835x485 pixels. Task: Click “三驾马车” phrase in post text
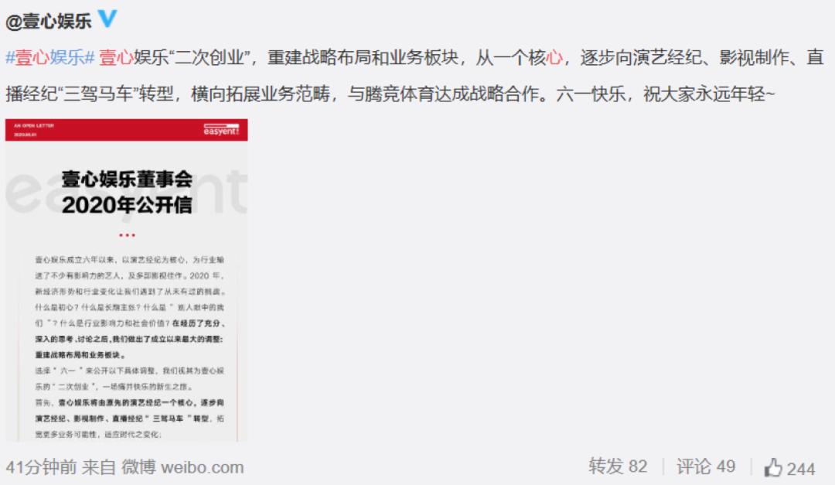(98, 94)
